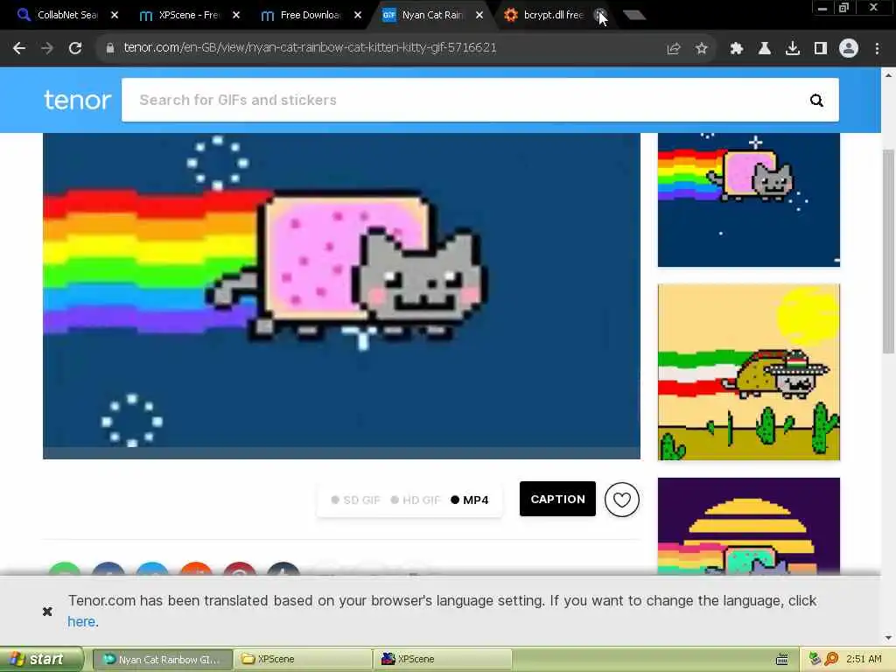896x672 pixels.
Task: Switch to the bcrypt.dll free tab
Action: 546,15
